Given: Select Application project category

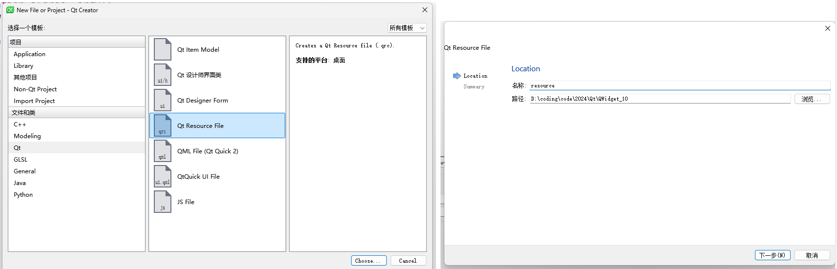Looking at the screenshot, I should tap(77, 54).
